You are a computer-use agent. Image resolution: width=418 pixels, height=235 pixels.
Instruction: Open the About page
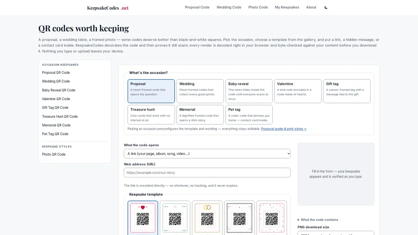311,7
